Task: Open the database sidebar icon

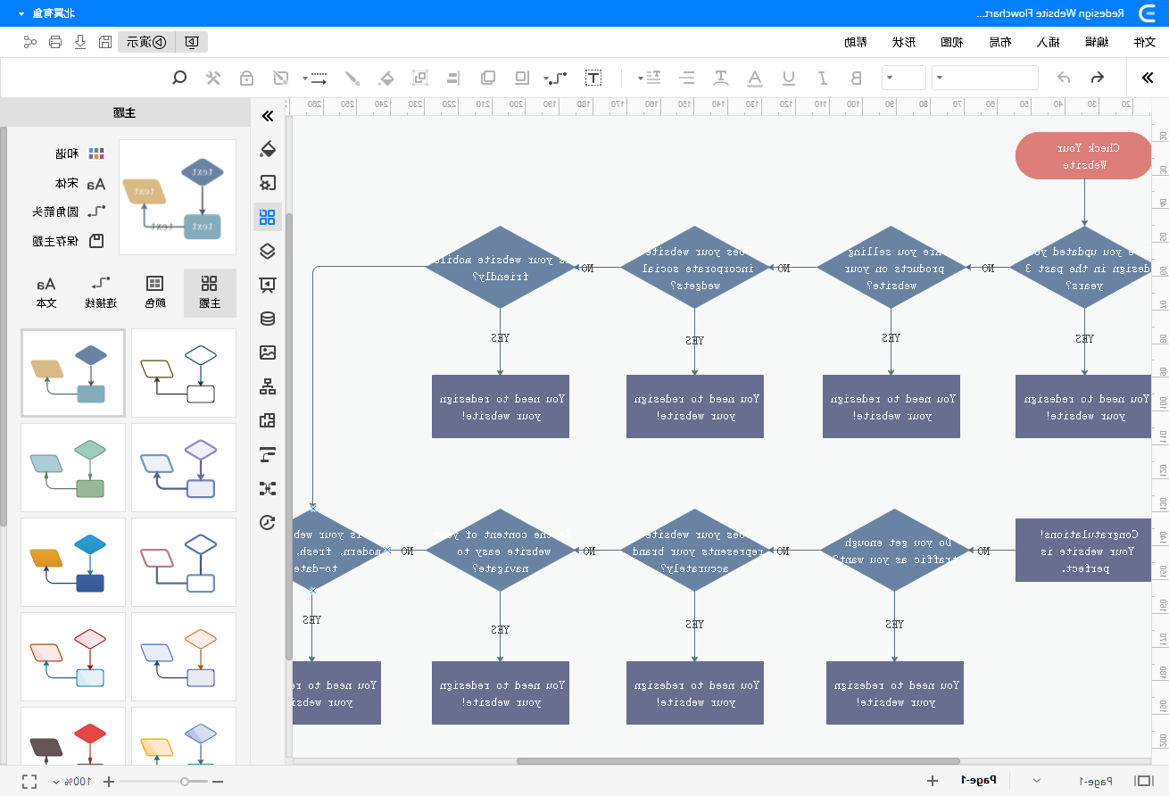Action: point(267,319)
